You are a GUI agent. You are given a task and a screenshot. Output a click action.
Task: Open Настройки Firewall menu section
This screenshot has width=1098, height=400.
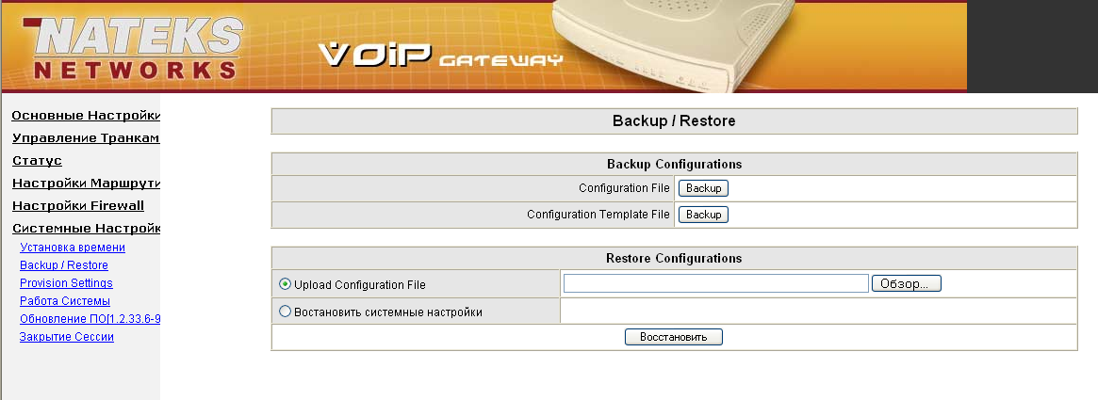pos(78,205)
